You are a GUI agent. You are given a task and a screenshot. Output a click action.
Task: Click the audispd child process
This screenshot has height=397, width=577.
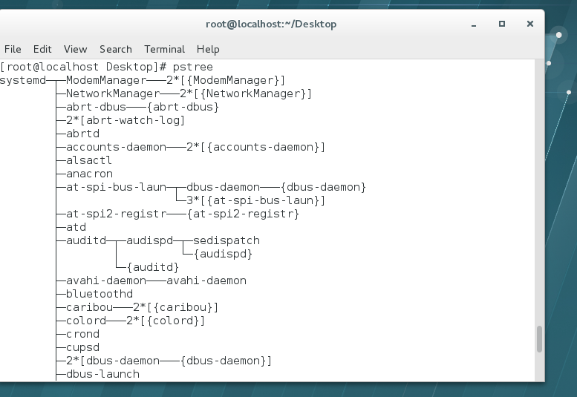click(150, 240)
